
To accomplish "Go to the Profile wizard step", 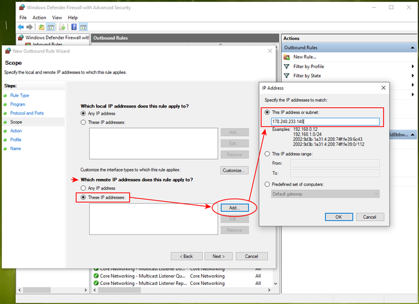I will (16, 140).
